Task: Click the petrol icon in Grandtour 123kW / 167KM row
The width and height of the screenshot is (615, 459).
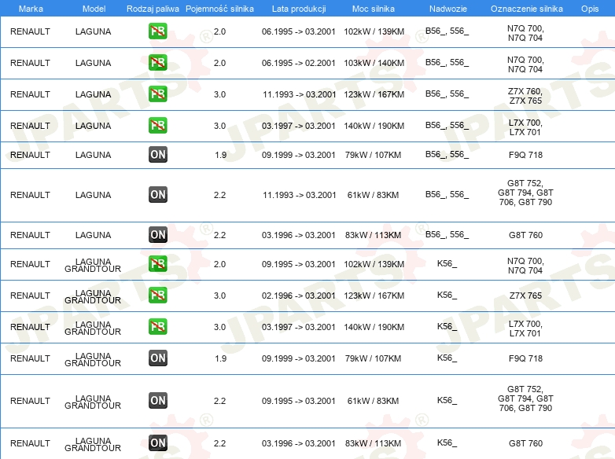Action: pos(157,296)
